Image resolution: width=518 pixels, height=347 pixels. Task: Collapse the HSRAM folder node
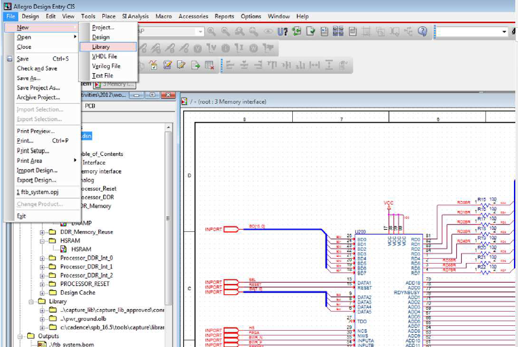click(x=42, y=241)
